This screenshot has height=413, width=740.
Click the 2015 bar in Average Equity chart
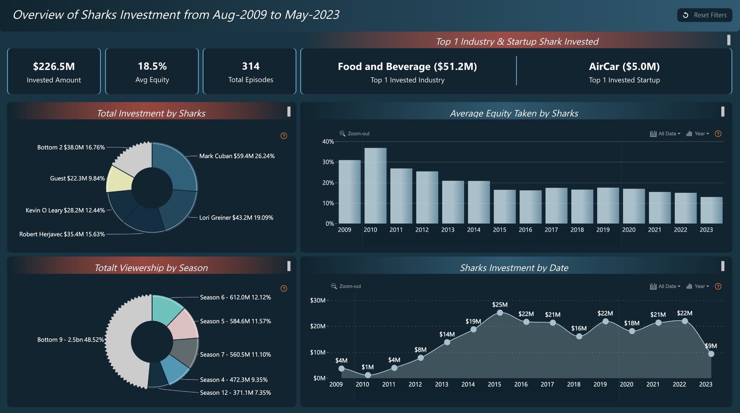[x=504, y=207]
